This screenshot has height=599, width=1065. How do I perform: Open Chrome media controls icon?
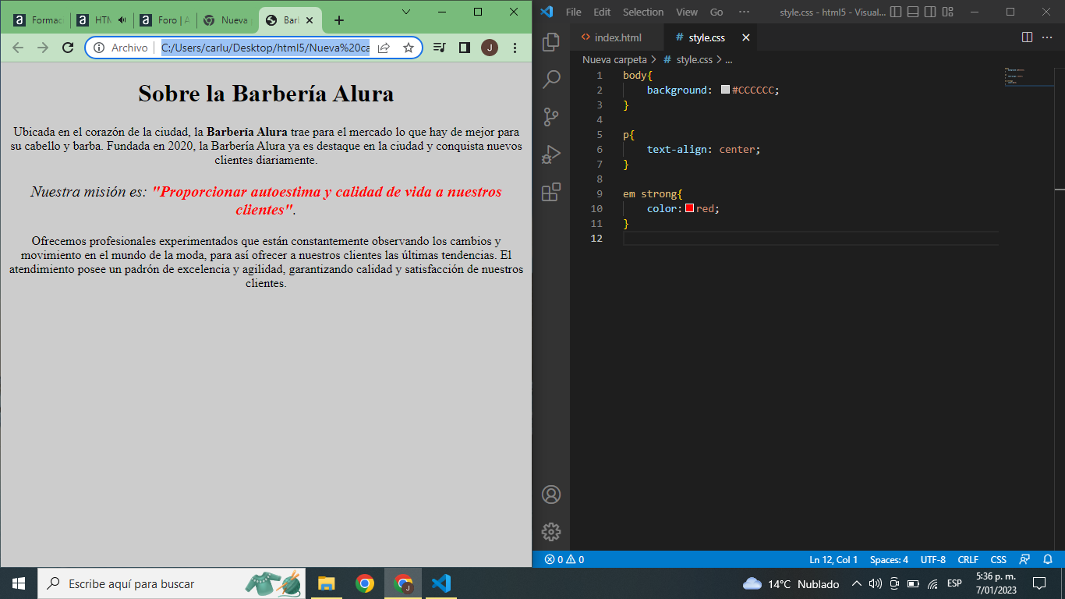(x=439, y=48)
